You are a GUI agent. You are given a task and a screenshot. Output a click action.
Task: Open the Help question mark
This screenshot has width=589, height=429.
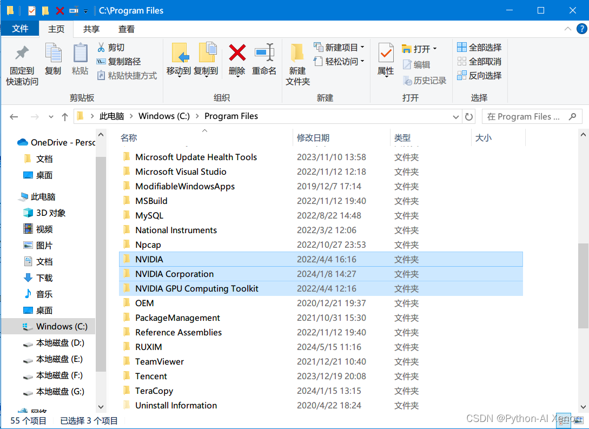pyautogui.click(x=581, y=29)
